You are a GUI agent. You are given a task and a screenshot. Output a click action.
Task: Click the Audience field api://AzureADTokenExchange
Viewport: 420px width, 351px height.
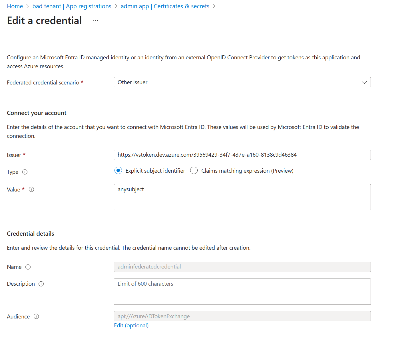tap(242, 316)
